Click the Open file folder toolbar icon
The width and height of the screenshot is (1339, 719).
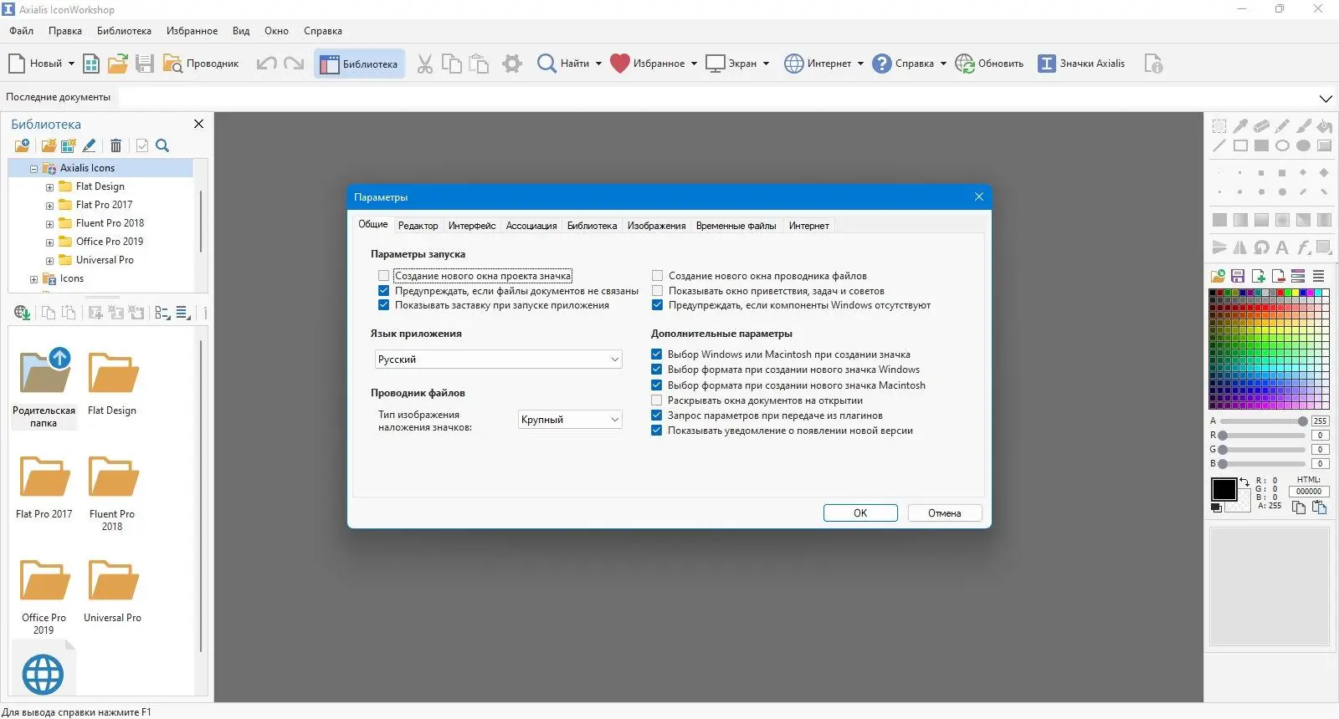pos(118,64)
